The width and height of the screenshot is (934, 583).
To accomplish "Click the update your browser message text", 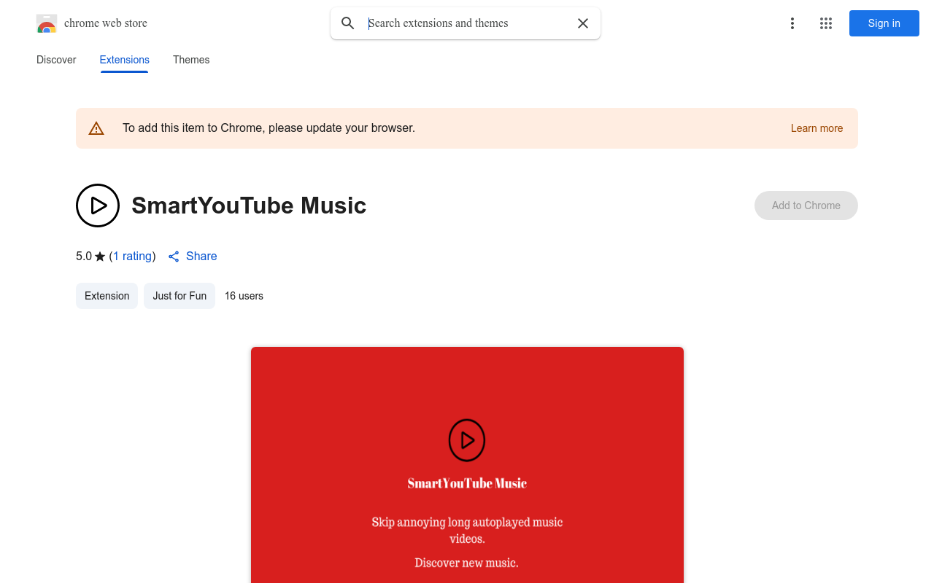I will [269, 128].
